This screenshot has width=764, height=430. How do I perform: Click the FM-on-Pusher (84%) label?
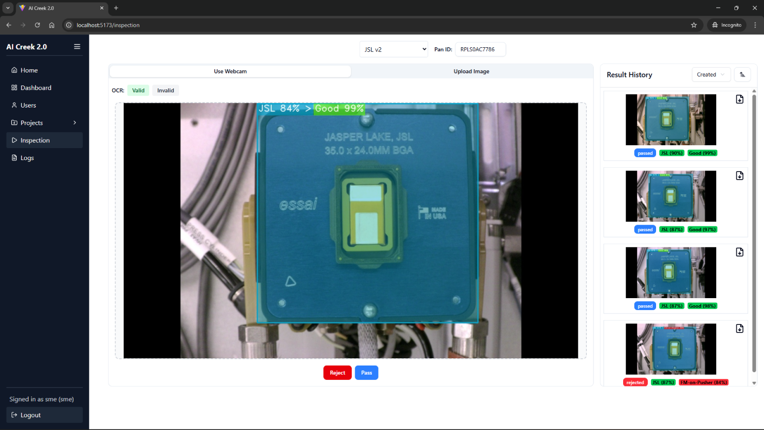coord(703,383)
